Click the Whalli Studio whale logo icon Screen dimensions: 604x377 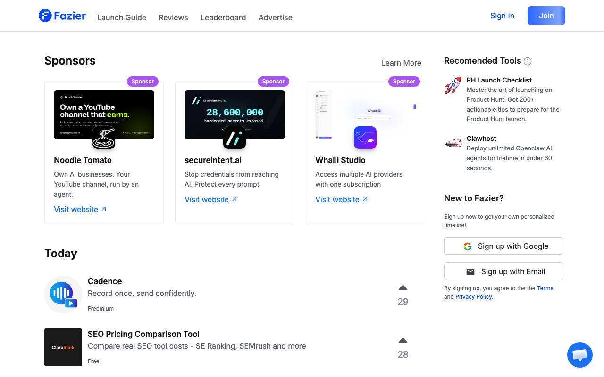365,138
